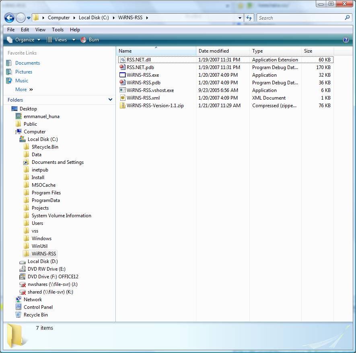
Task: Expand the Views options arrow
Action: [74, 40]
